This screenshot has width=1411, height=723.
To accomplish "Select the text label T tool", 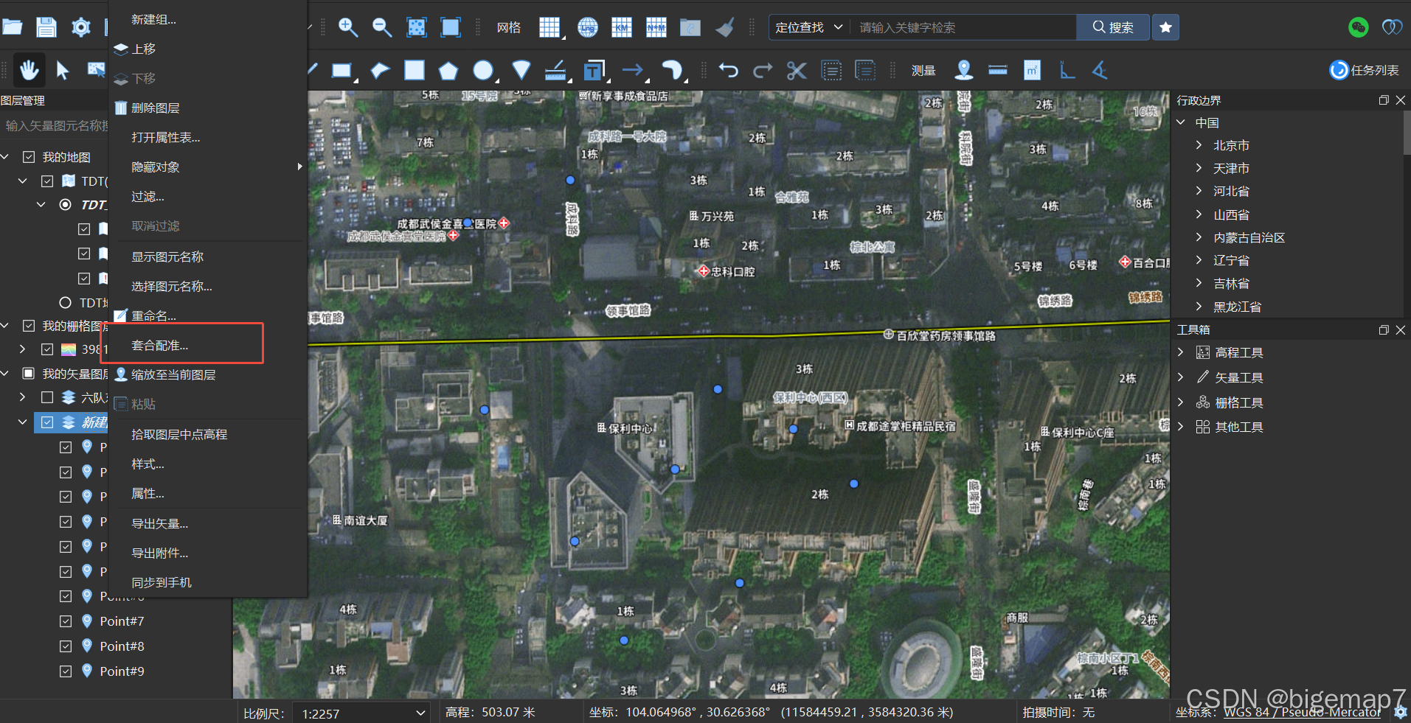I will [x=593, y=71].
